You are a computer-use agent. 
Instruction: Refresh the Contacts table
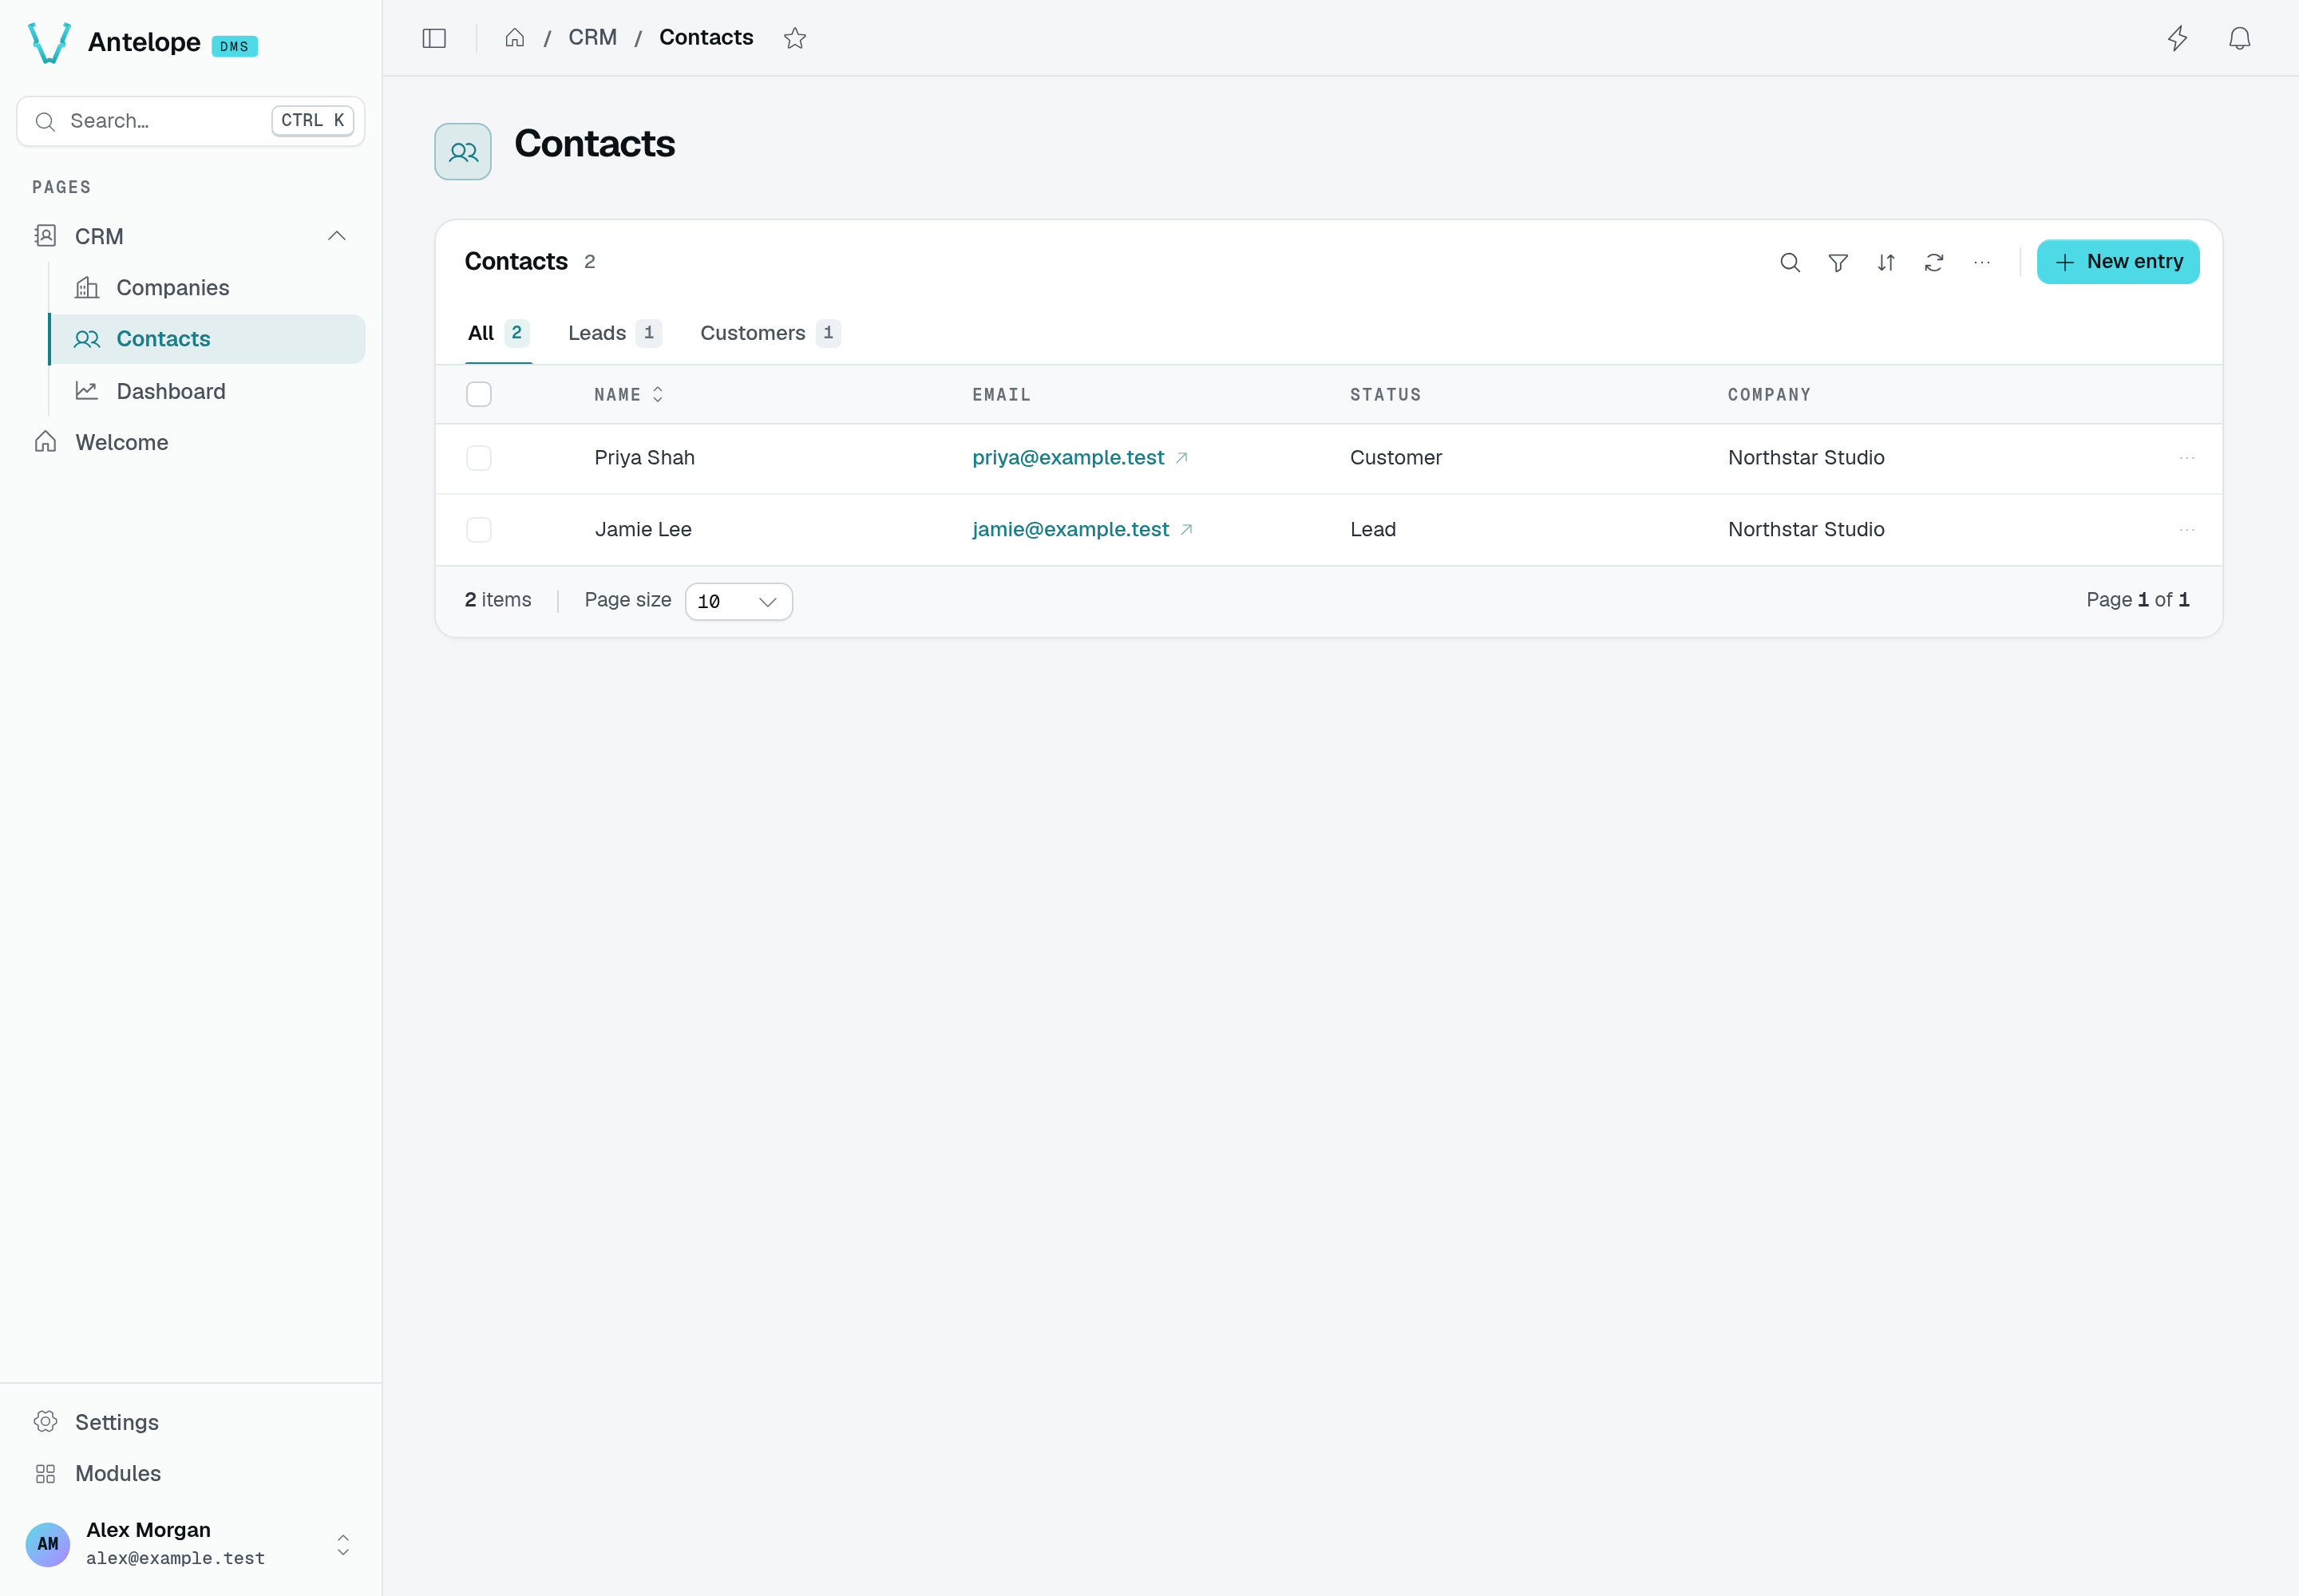point(1934,262)
